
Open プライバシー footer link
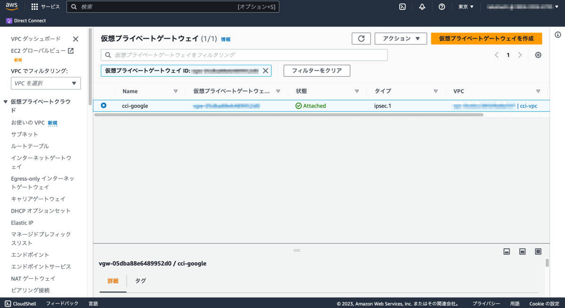click(x=486, y=304)
